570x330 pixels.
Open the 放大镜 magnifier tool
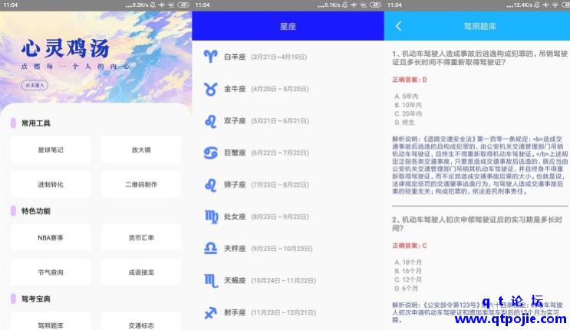pos(140,150)
